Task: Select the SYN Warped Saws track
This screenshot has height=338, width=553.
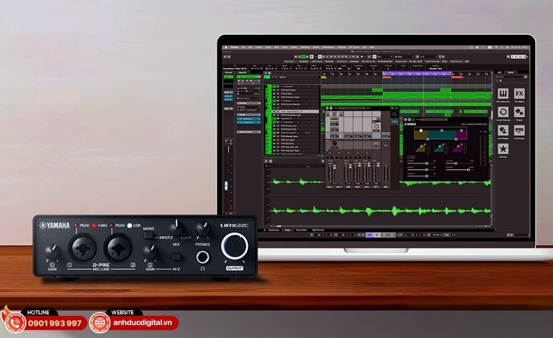Action: pos(292,136)
